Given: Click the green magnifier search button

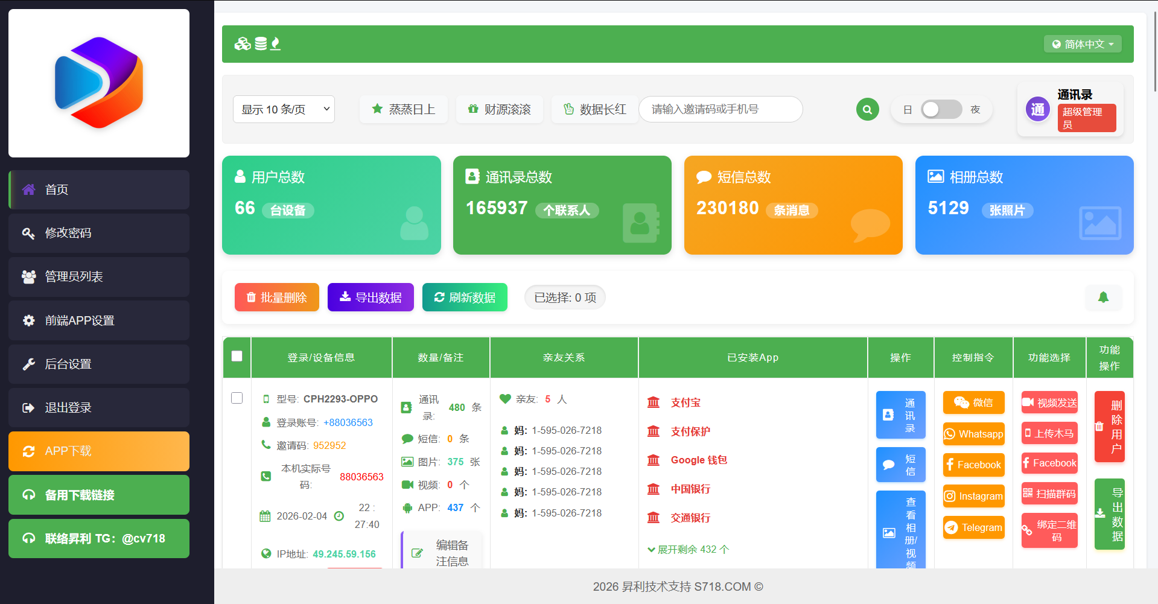Looking at the screenshot, I should coord(867,109).
